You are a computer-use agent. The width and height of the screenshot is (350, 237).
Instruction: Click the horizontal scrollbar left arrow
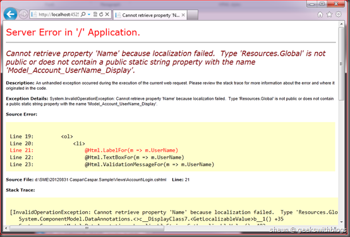pyautogui.click(x=6, y=228)
